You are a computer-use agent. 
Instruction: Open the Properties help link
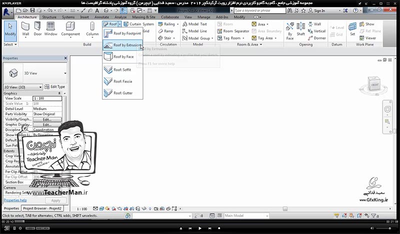(x=15, y=200)
